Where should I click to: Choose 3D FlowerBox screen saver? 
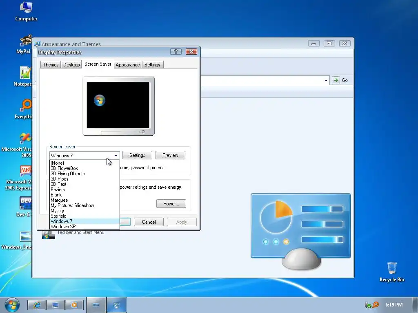click(x=84, y=168)
